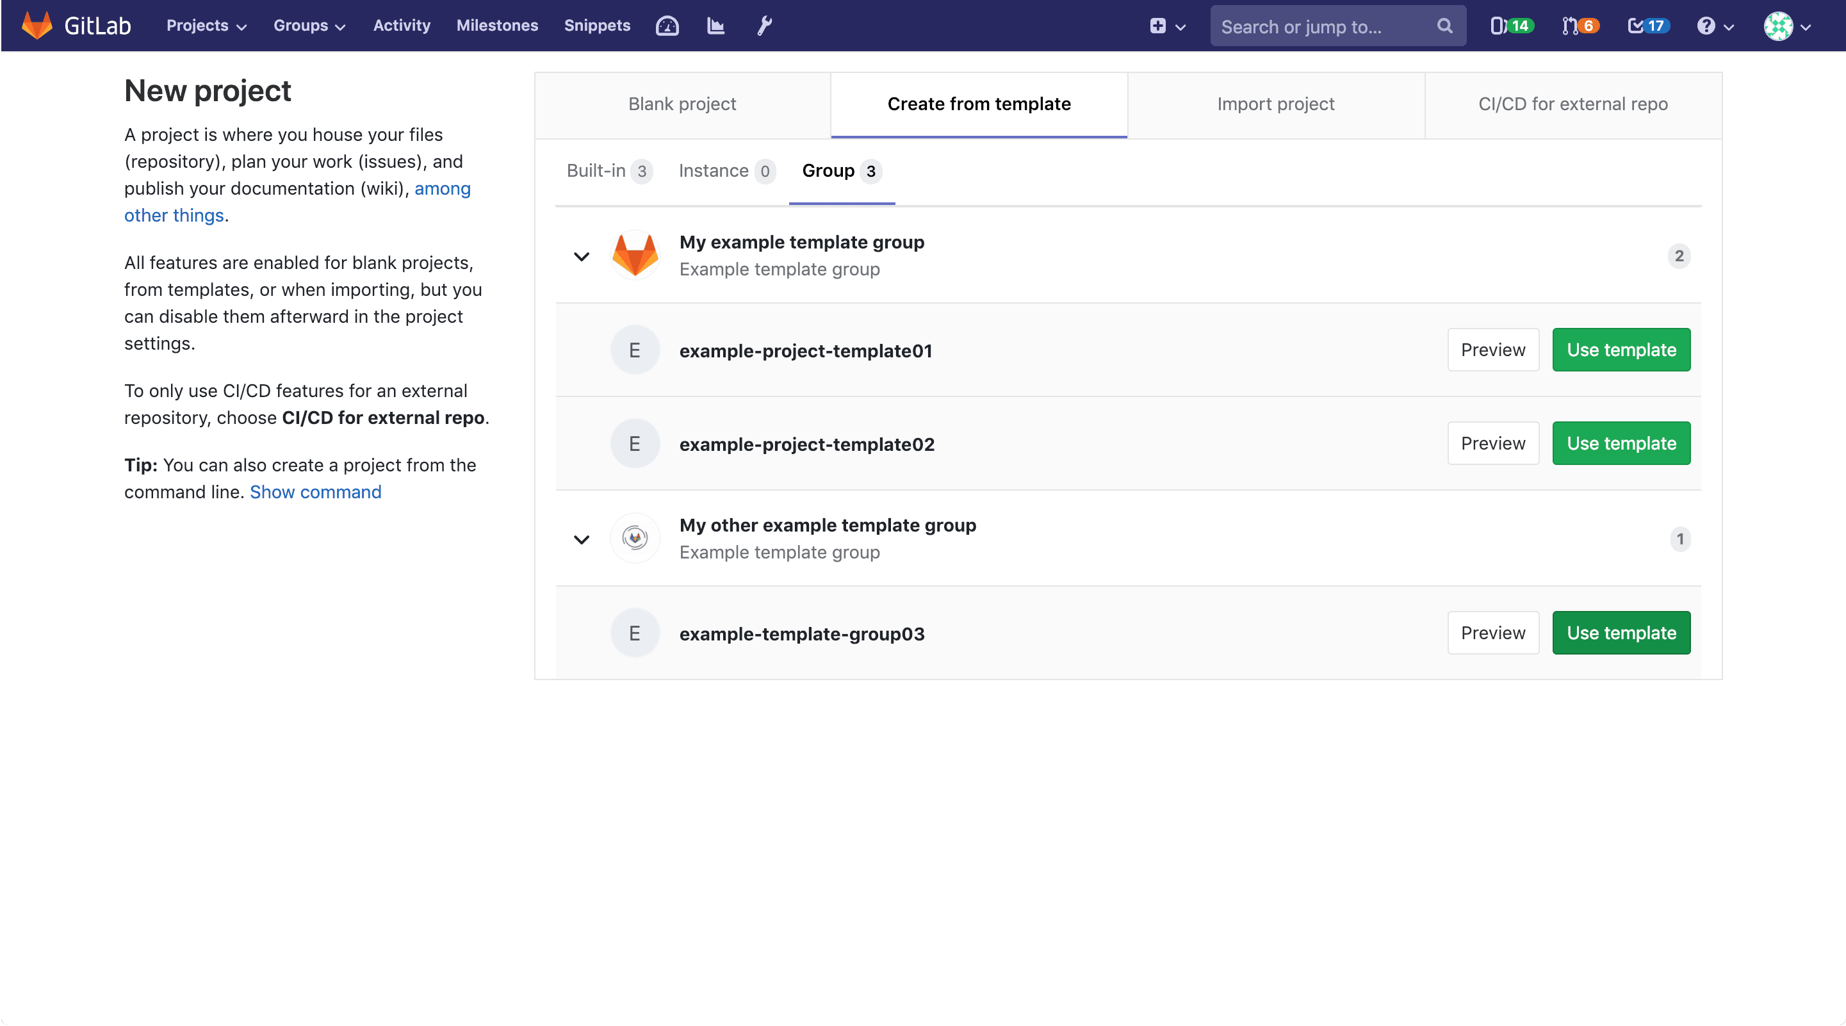Screen dimensions: 1846x1026
Task: Collapse My example template group
Action: pos(581,256)
